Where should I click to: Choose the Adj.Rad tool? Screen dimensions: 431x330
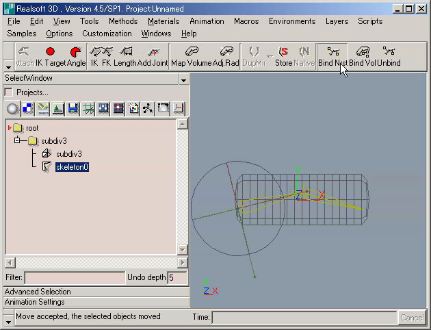point(226,57)
